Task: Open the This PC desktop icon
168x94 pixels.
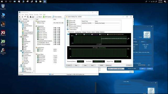Action: [x=3, y=16]
